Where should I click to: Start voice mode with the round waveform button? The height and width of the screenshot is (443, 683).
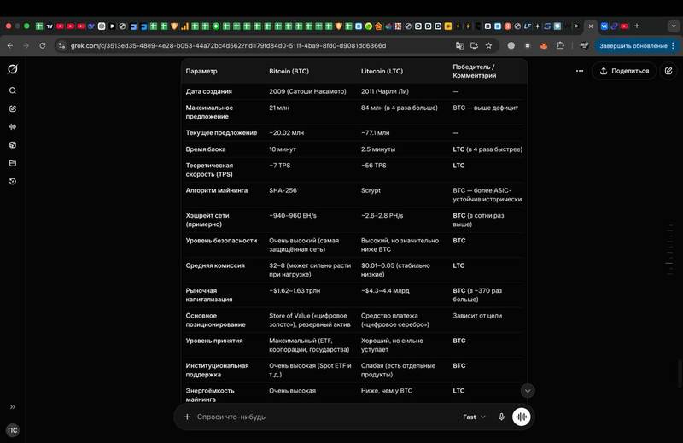tap(521, 417)
